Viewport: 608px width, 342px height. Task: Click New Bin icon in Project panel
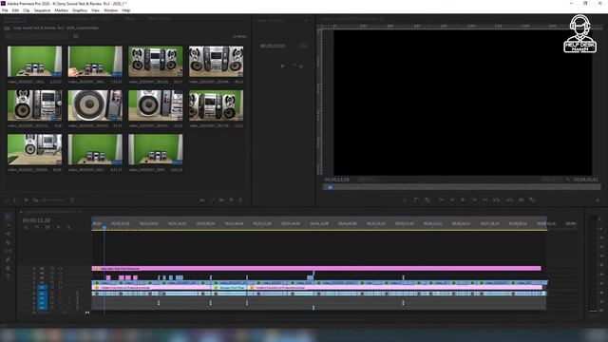click(x=221, y=200)
